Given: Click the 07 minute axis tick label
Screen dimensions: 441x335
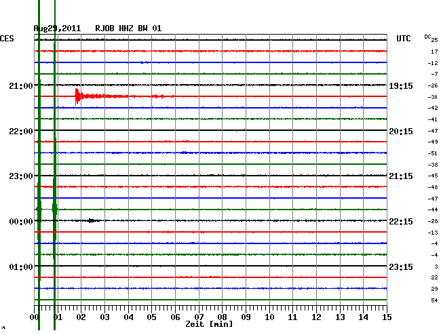Looking at the screenshot, I should click(199, 317).
